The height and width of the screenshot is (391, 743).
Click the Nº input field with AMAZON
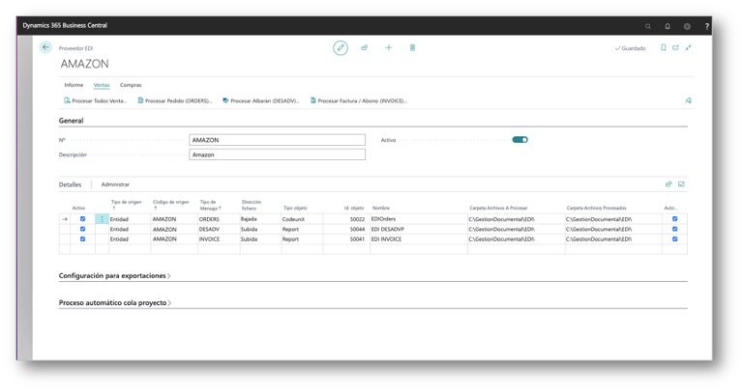(278, 140)
